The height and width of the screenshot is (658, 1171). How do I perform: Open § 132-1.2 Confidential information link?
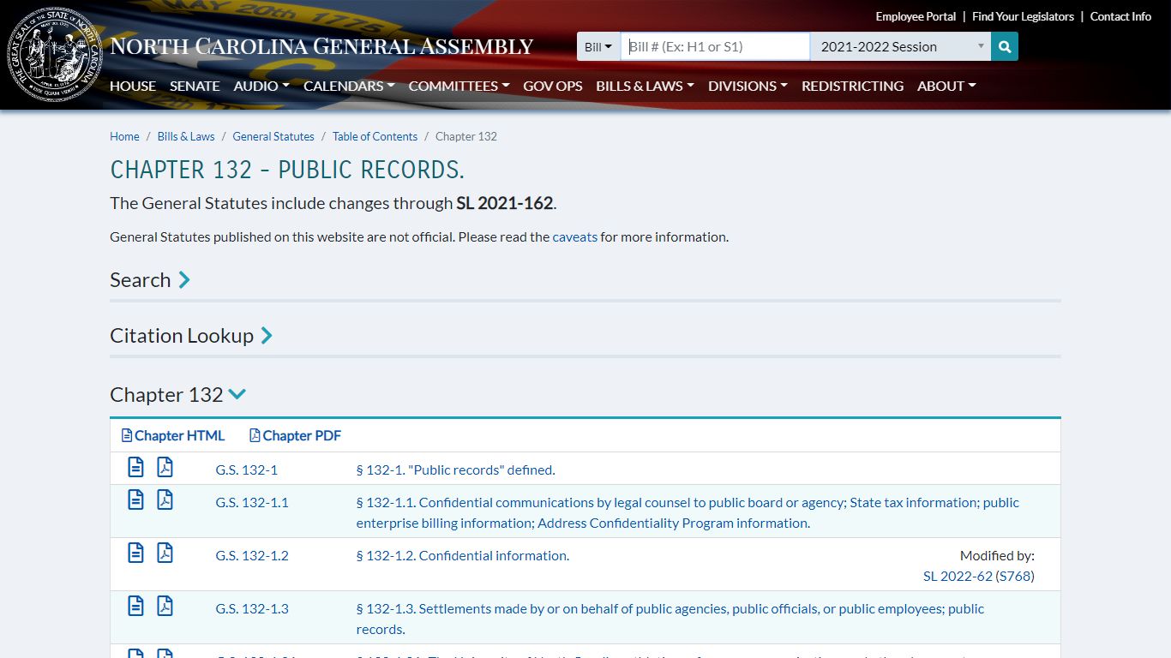click(x=463, y=555)
